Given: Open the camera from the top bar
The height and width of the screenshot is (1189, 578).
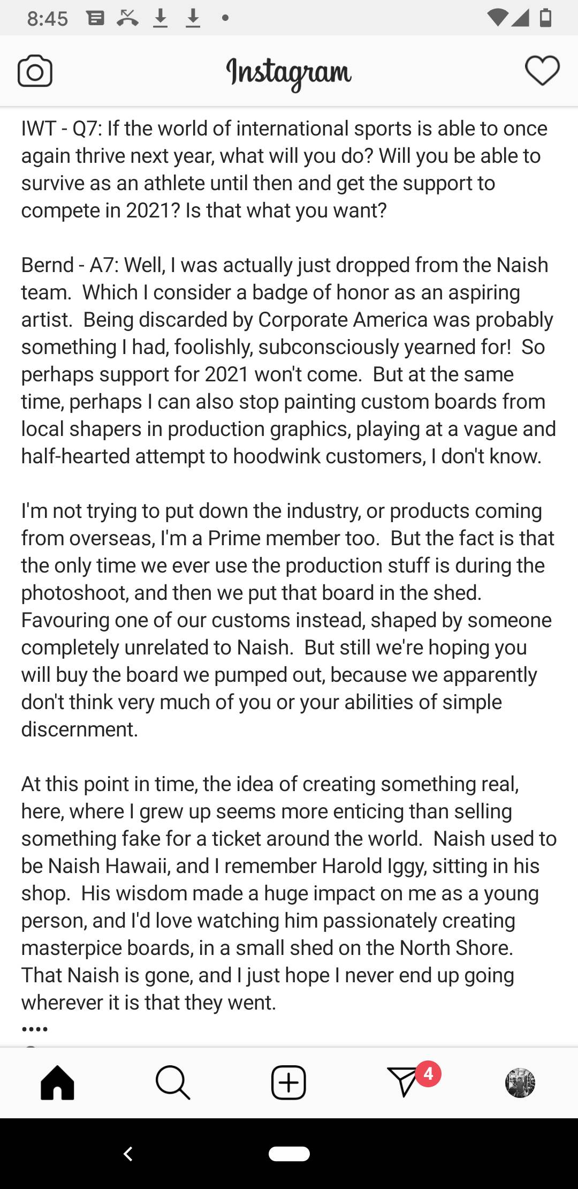Looking at the screenshot, I should click(35, 71).
